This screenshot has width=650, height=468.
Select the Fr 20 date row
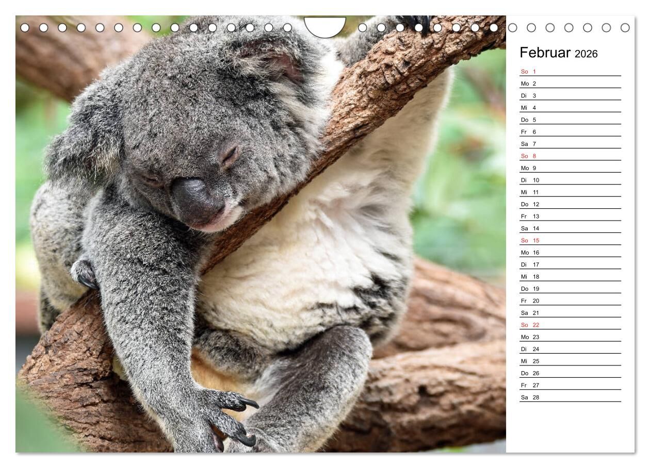[570, 300]
